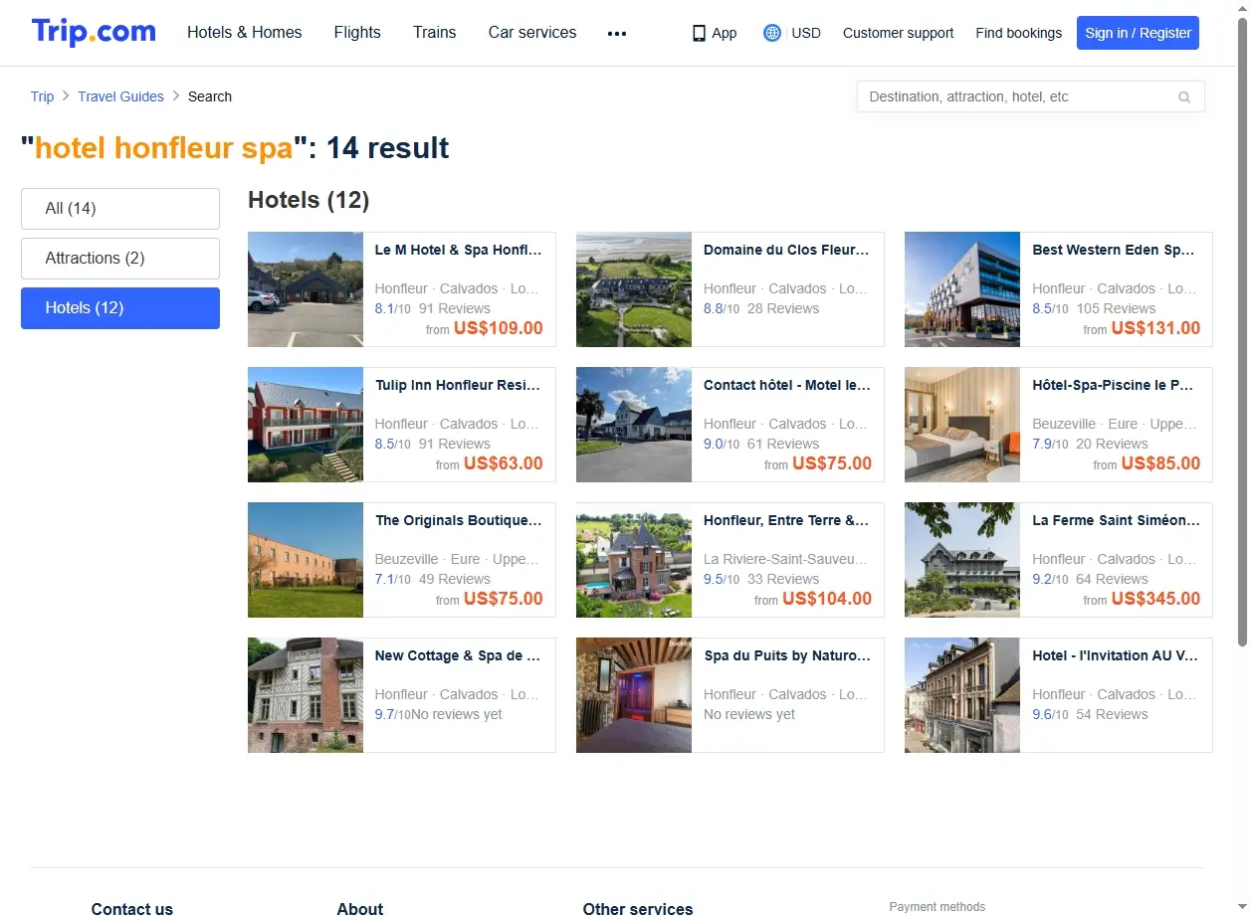Viewport: 1250px width, 916px height.
Task: Click Honfleur, Entre Terre title
Action: click(x=787, y=521)
